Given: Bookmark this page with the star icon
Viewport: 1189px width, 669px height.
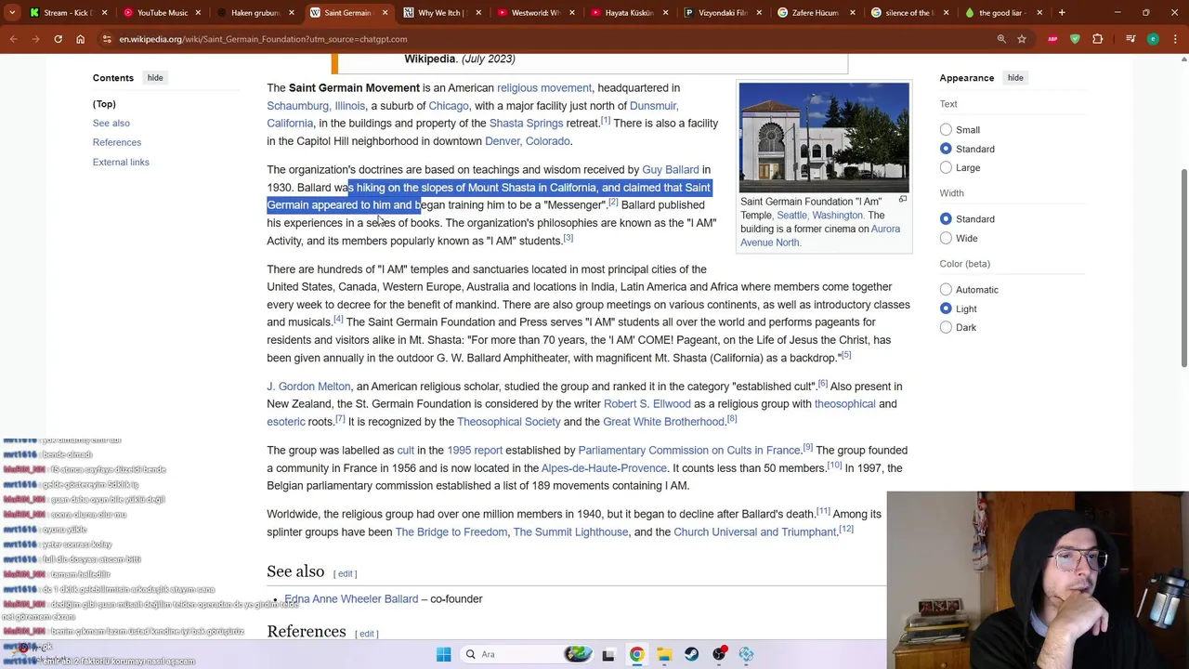Looking at the screenshot, I should coord(1022,39).
